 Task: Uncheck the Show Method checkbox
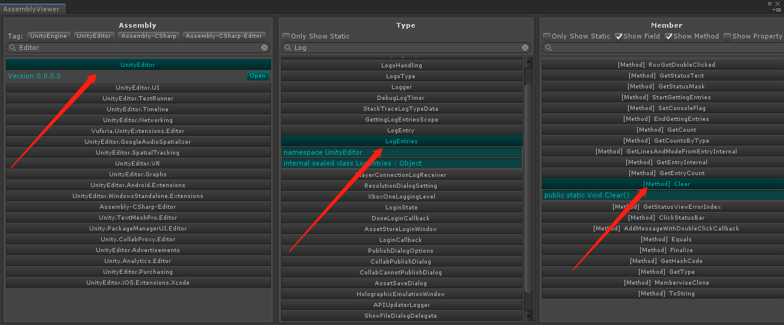coord(668,36)
